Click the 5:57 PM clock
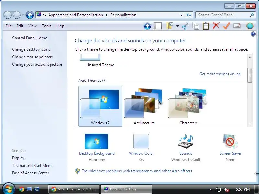The height and width of the screenshot is (194, 259). click(242, 189)
